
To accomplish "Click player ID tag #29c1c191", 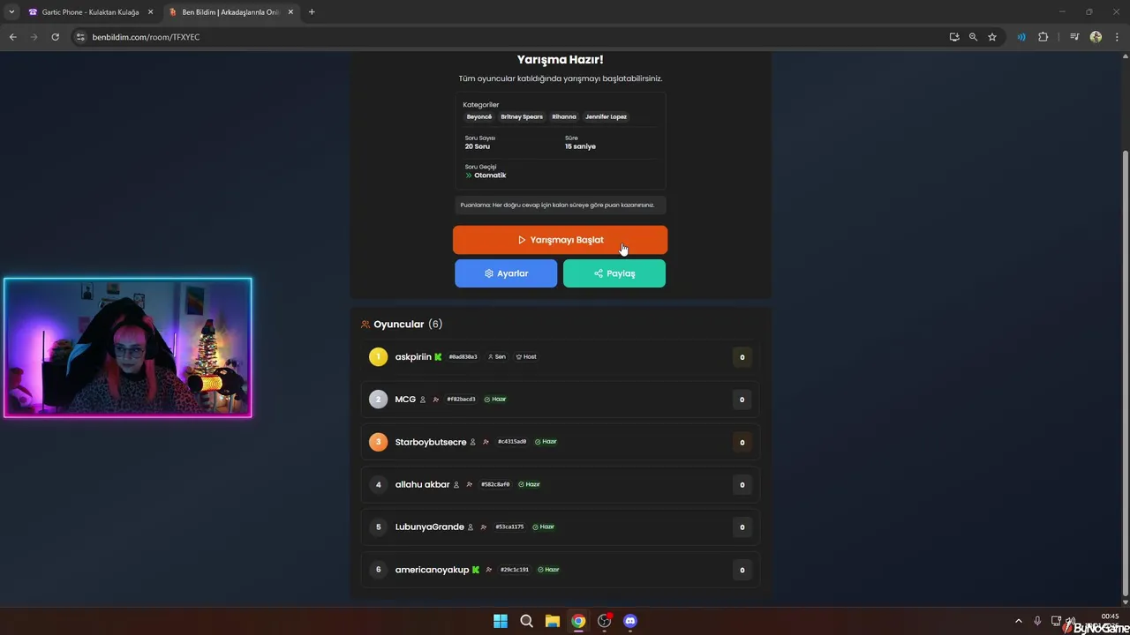I will tap(515, 570).
